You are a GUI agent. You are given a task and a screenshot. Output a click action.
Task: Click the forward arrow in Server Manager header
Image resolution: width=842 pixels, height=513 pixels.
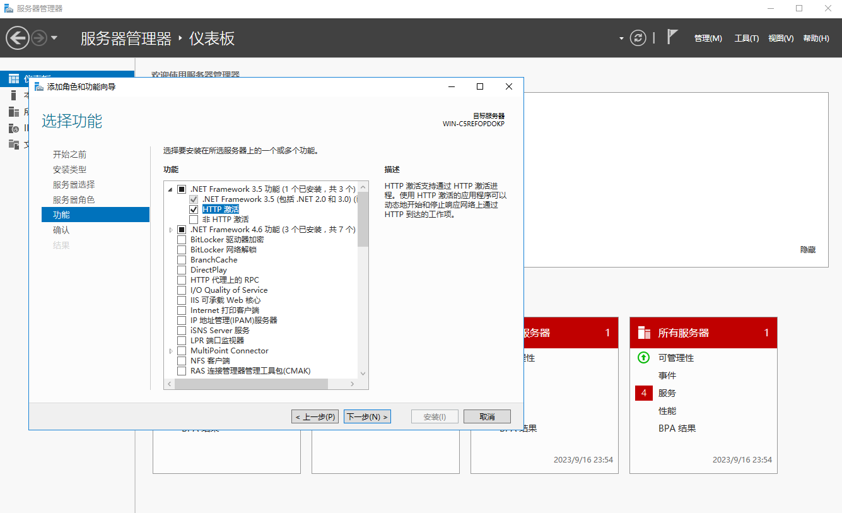click(x=39, y=38)
